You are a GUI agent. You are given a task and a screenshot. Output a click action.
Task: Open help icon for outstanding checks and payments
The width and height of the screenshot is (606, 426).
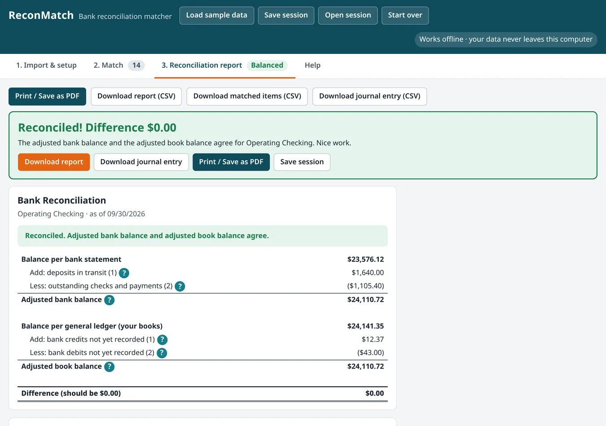(180, 286)
